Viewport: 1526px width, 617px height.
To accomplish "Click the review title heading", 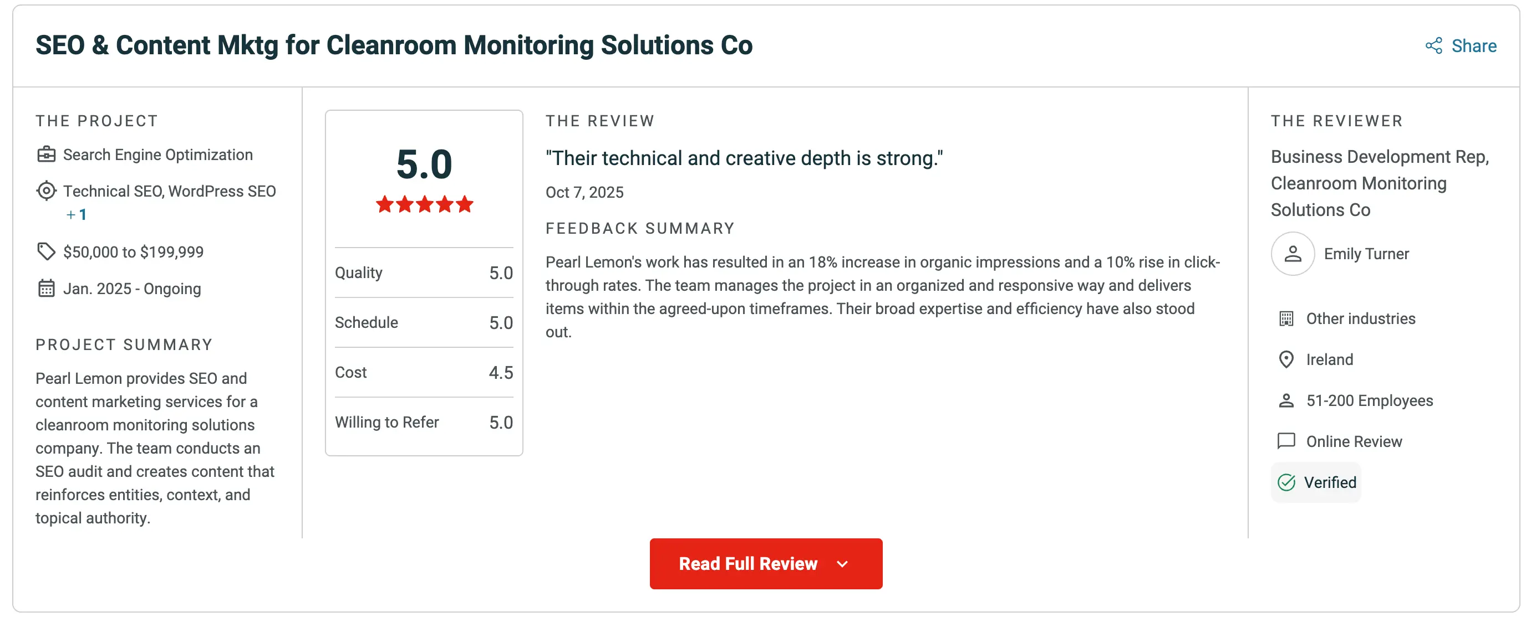I will 744,158.
